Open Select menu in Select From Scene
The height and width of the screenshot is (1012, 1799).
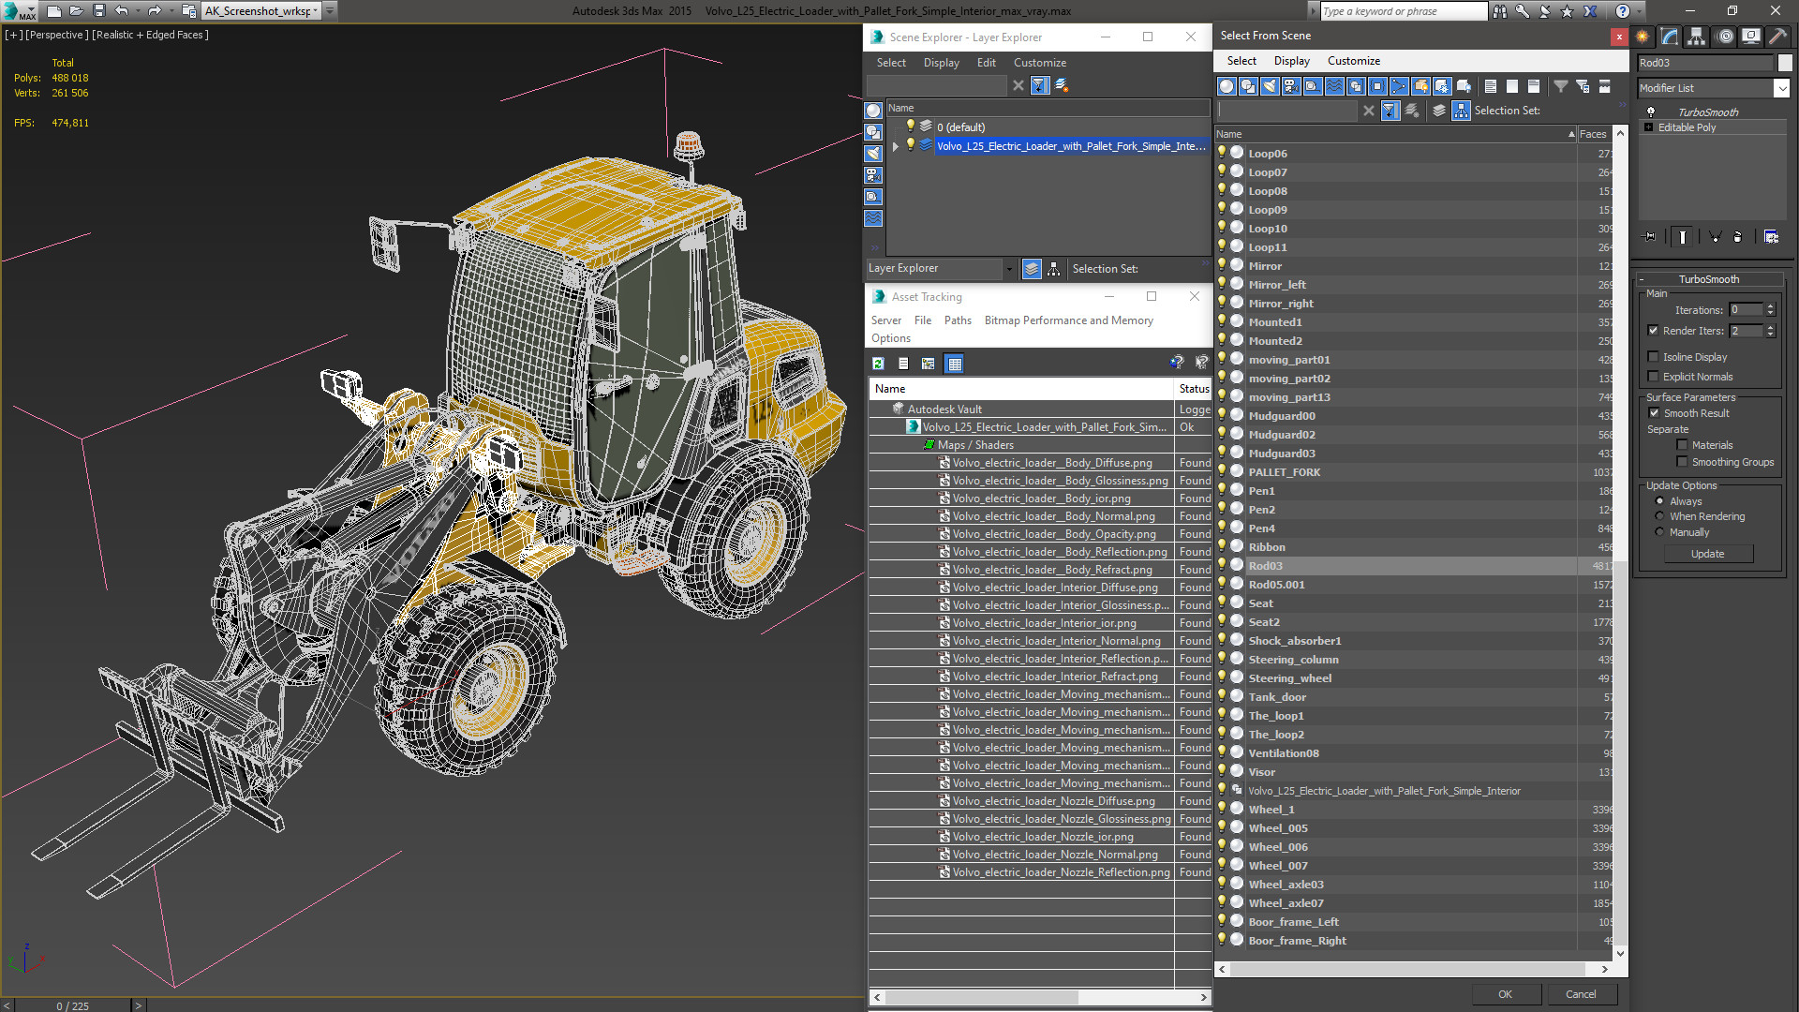pos(1241,61)
